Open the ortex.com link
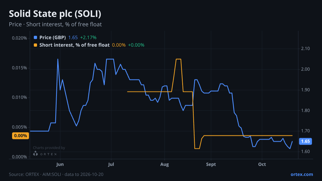Viewport: 322px width, 181px height. pos(302,174)
